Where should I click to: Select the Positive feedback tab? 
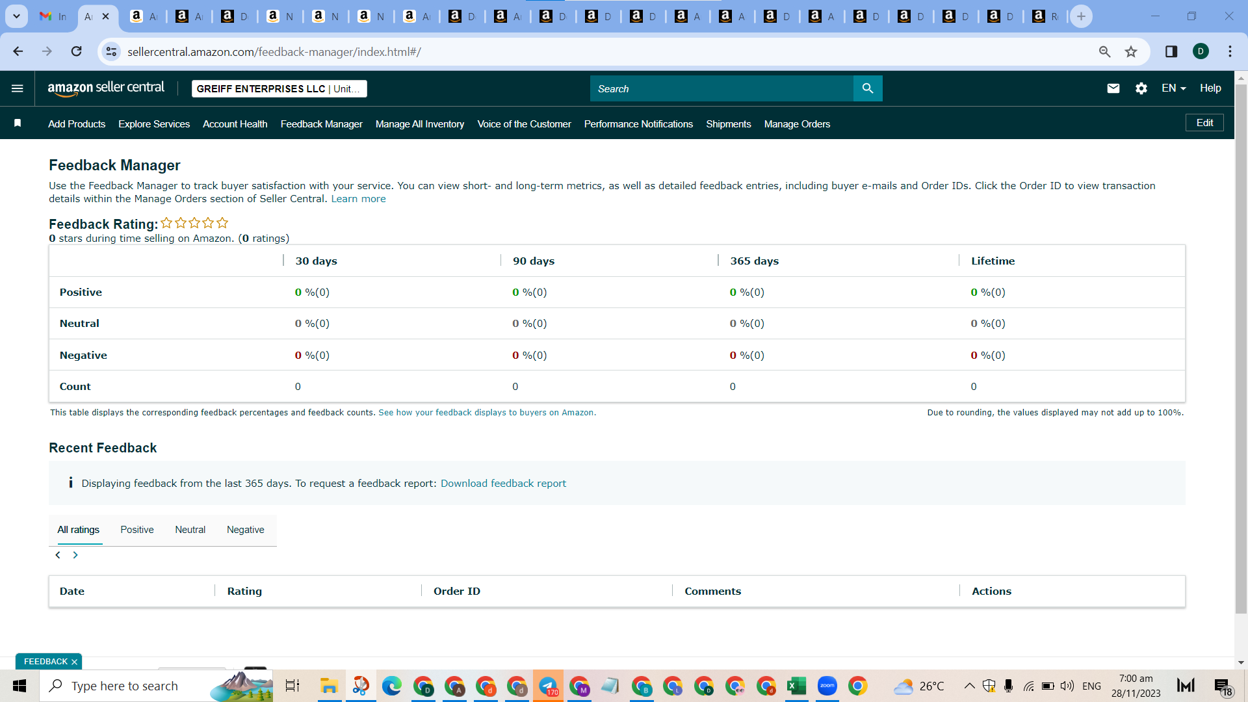tap(137, 530)
